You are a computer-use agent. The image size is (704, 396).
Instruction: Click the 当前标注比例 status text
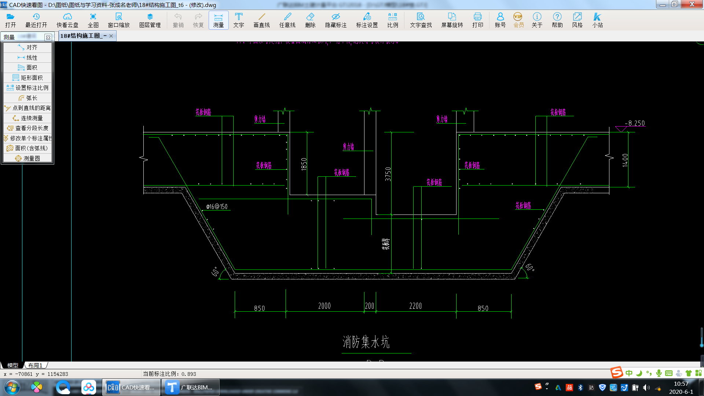pos(169,374)
